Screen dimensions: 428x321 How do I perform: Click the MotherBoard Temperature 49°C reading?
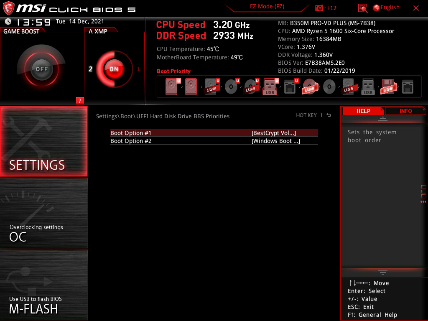[199, 57]
